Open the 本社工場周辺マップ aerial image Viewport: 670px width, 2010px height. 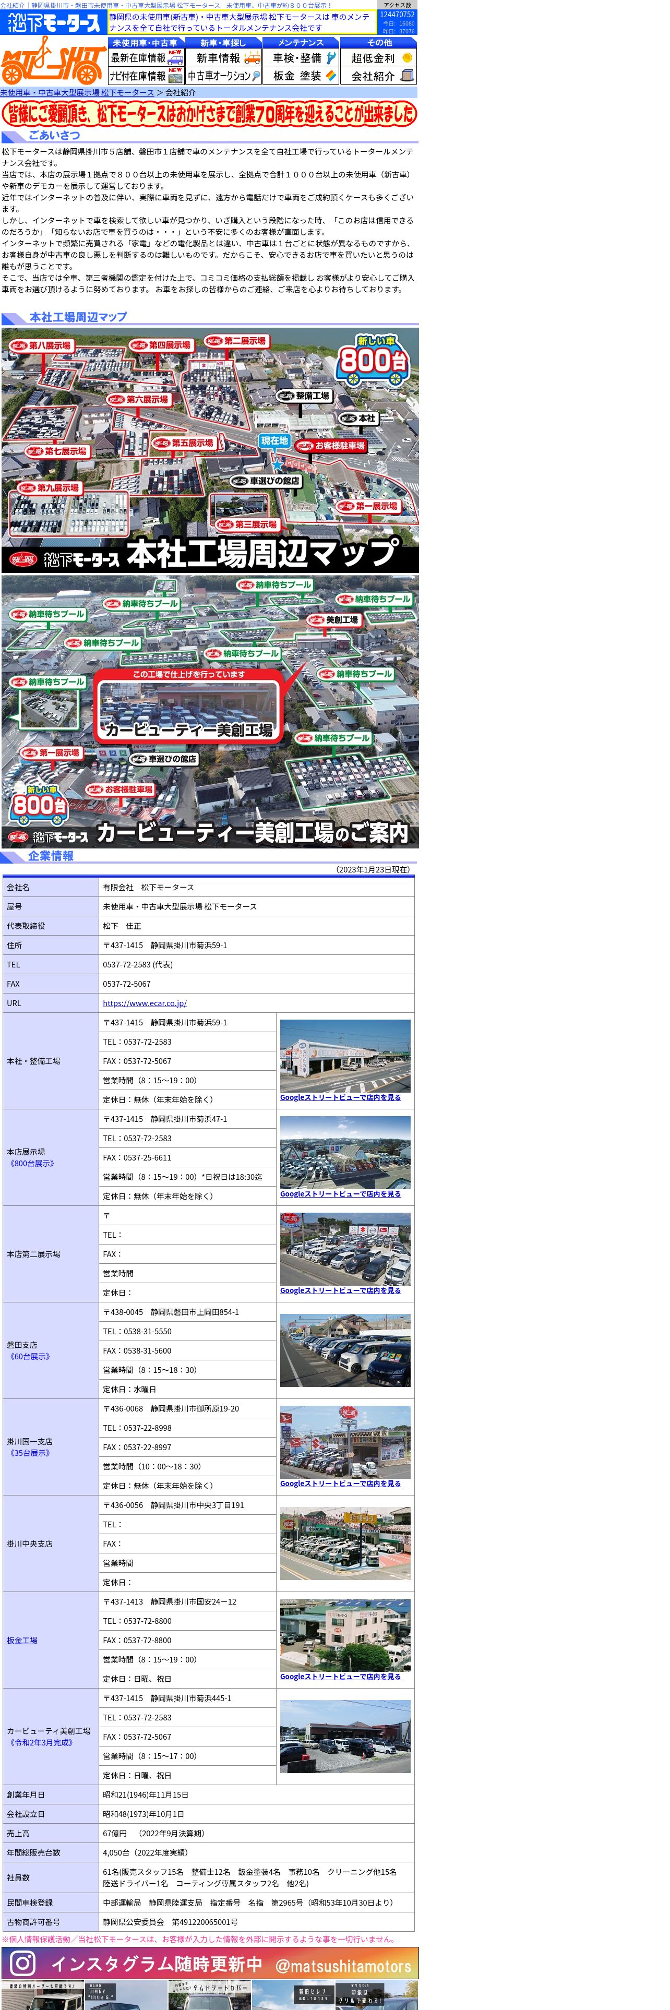(x=210, y=450)
